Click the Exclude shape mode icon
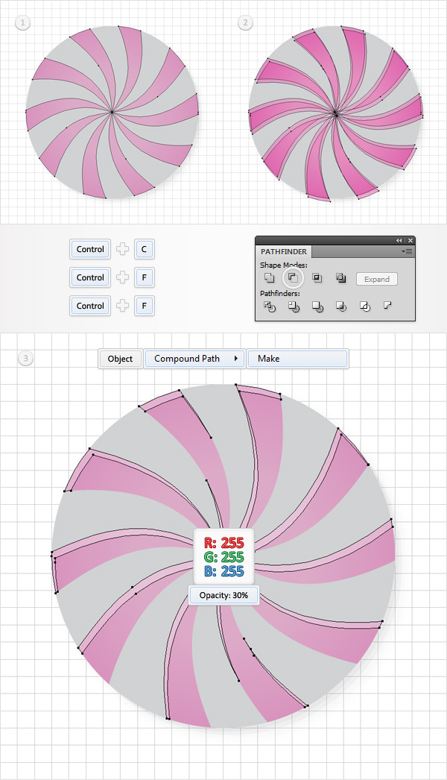This screenshot has height=780, width=447. pos(340,278)
